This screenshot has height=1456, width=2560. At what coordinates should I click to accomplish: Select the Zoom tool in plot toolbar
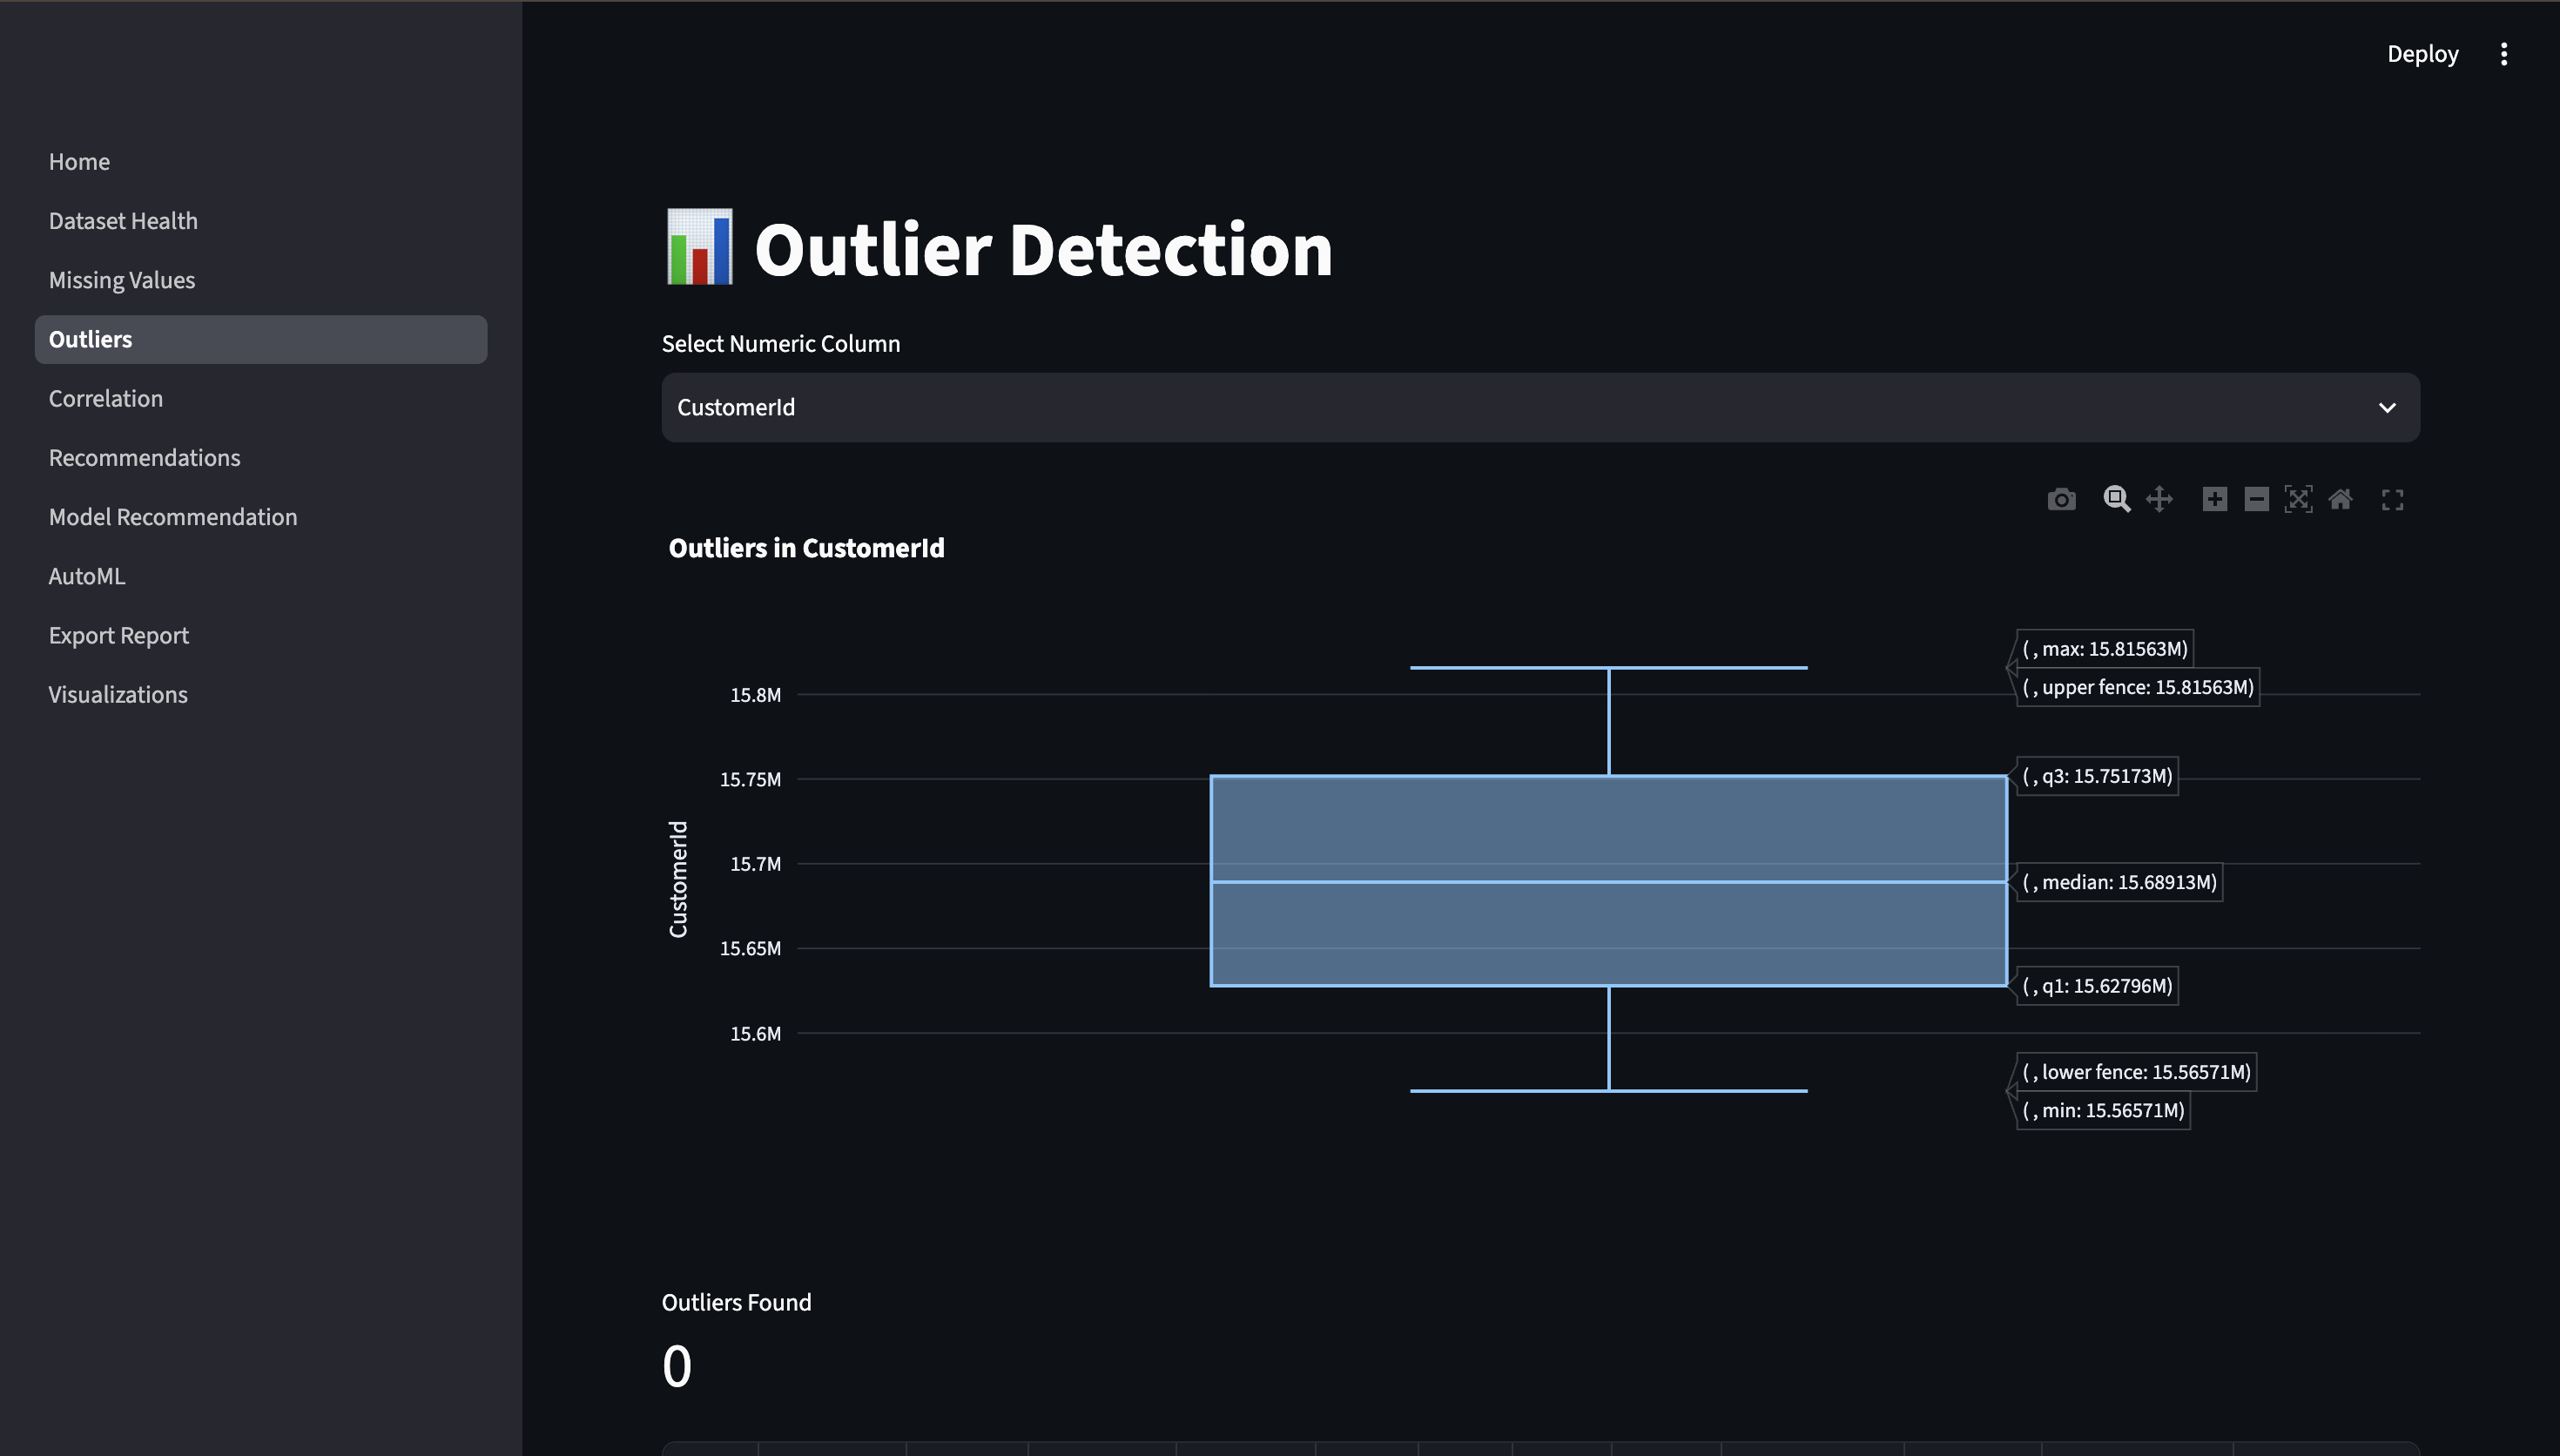click(2116, 499)
